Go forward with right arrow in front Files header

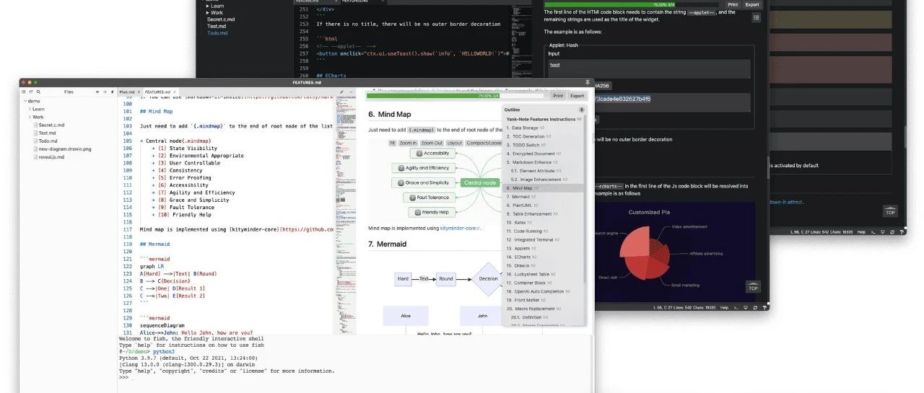106,92
